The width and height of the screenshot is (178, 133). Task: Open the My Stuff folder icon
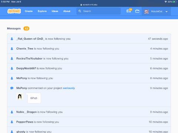coord(137,11)
